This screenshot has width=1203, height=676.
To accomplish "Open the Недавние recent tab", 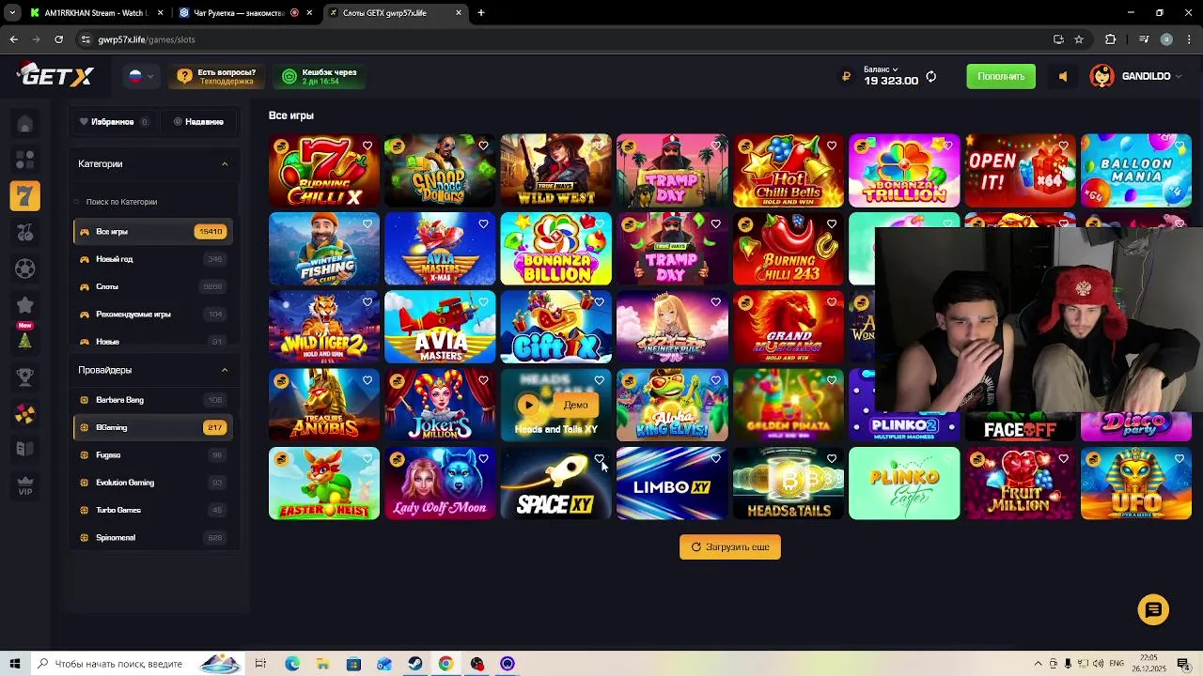I will pyautogui.click(x=198, y=121).
